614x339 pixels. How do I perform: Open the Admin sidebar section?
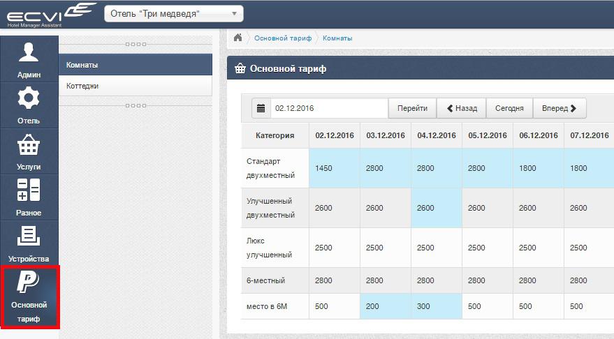pos(29,59)
